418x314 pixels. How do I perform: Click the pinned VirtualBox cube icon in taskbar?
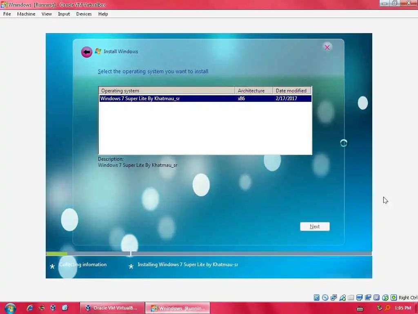tap(53, 308)
